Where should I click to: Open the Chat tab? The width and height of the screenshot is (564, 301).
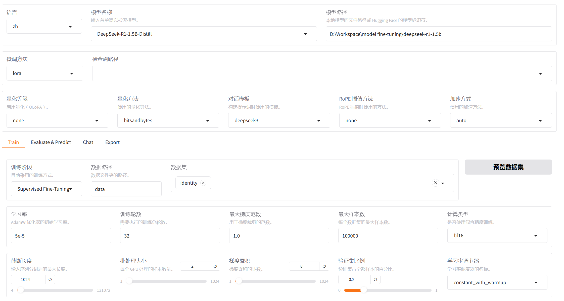(x=88, y=142)
